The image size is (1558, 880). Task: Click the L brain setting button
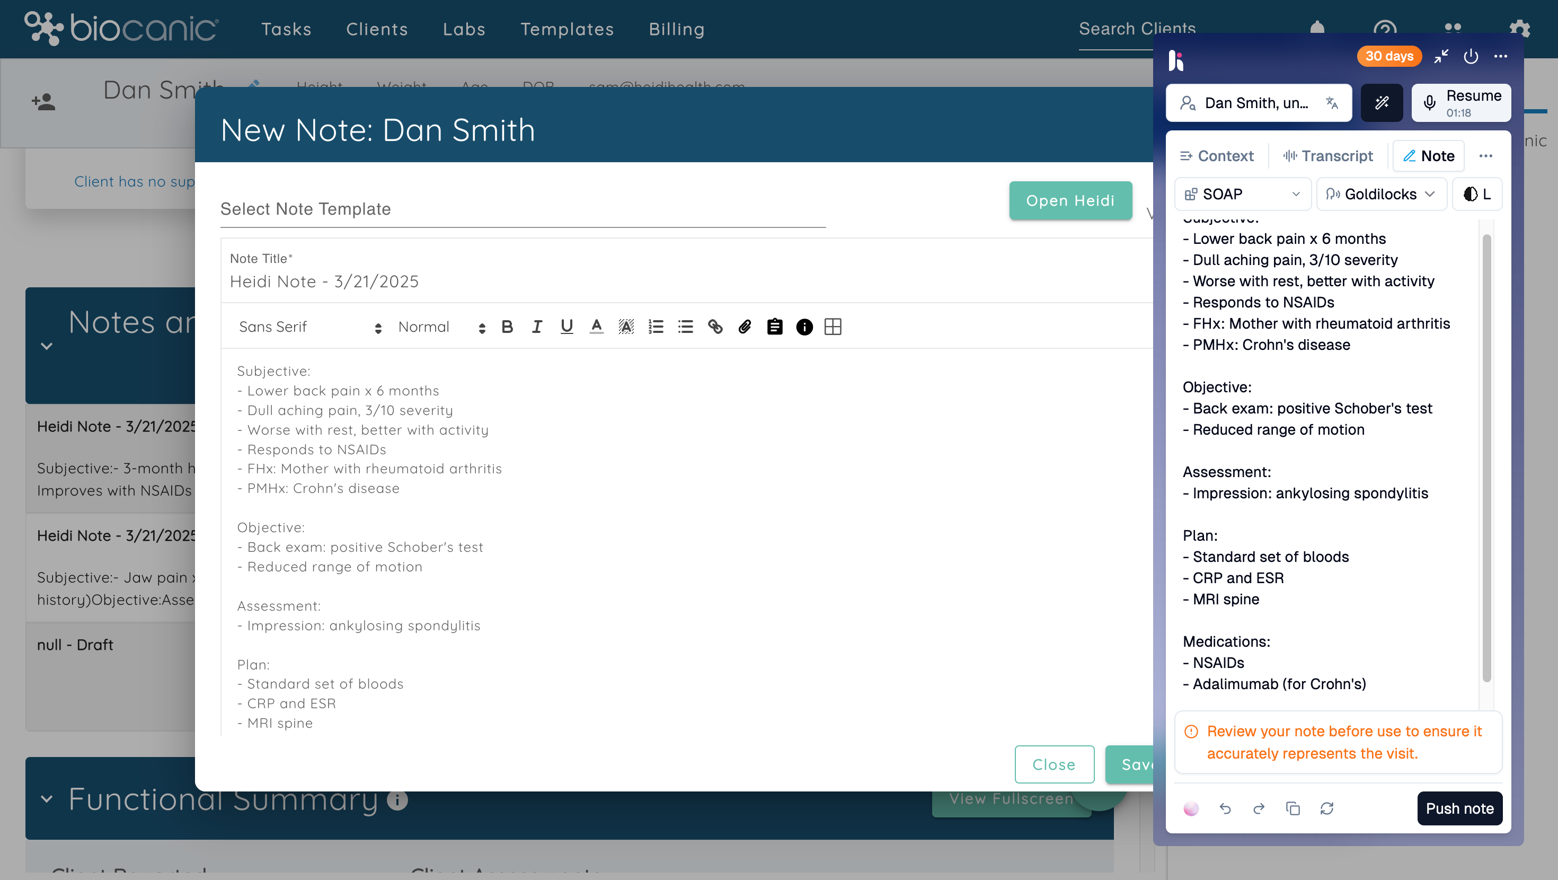click(x=1476, y=194)
